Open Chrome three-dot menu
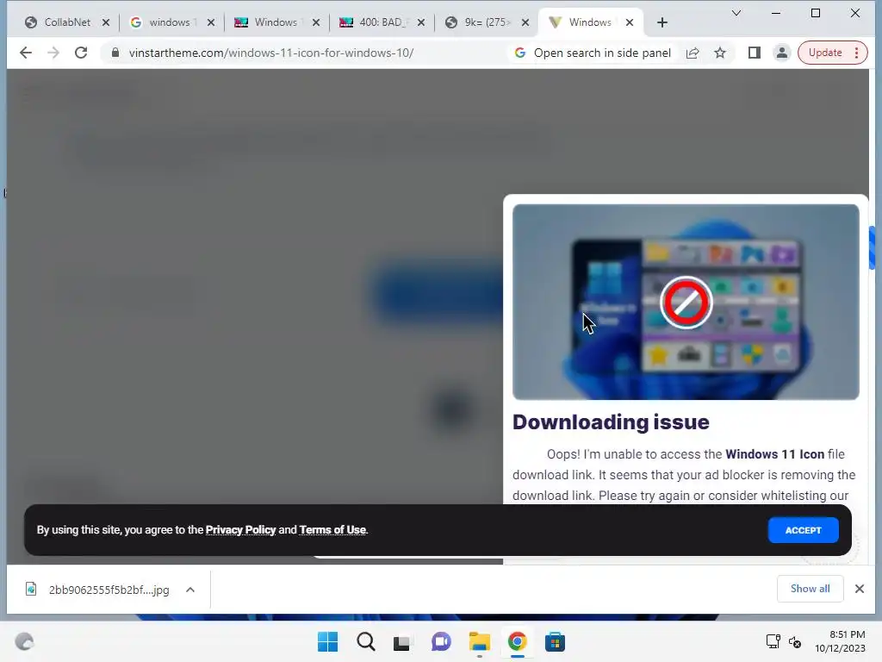The image size is (882, 662). 857,53
